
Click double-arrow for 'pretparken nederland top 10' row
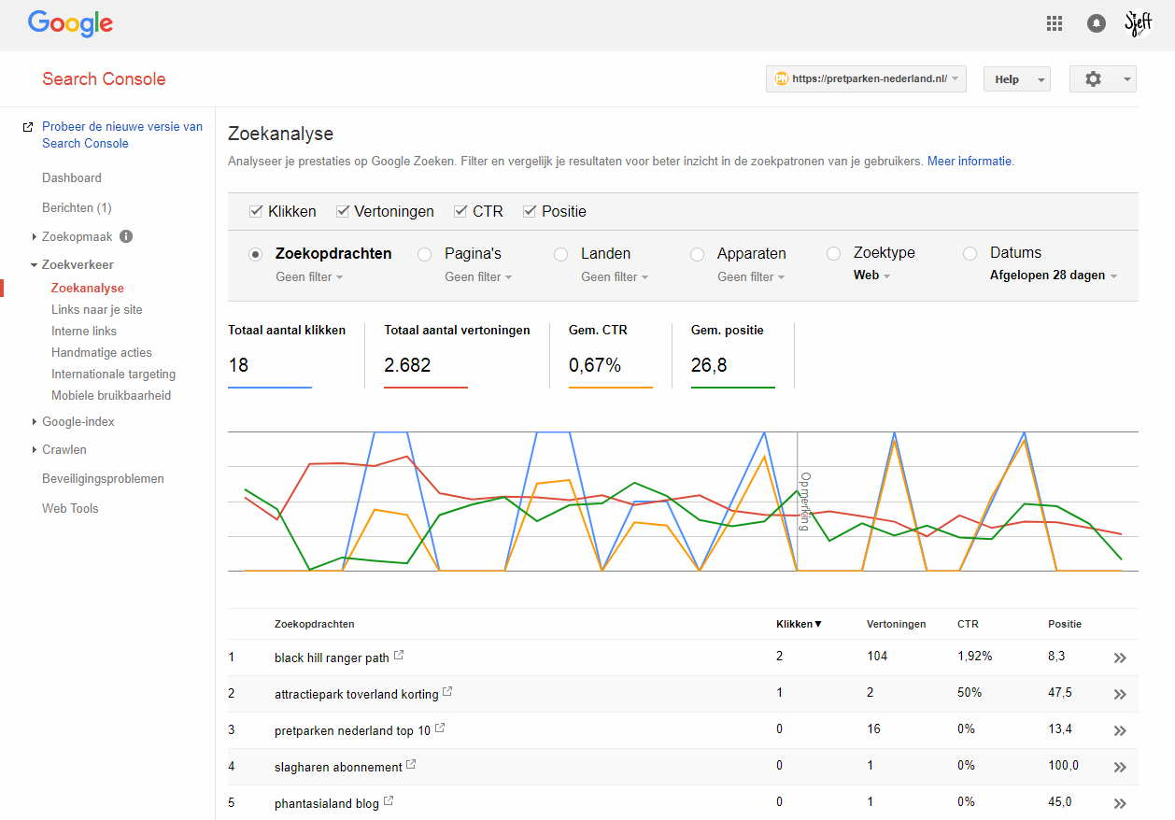(1120, 731)
